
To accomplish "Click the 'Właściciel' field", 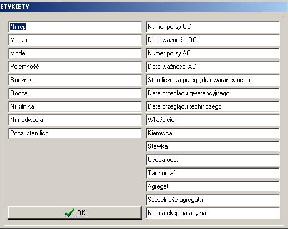I will (x=213, y=120).
